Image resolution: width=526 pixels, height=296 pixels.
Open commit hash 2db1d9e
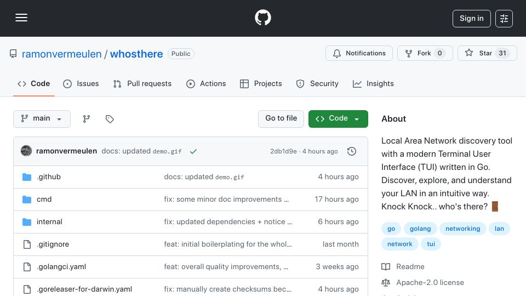(283, 151)
